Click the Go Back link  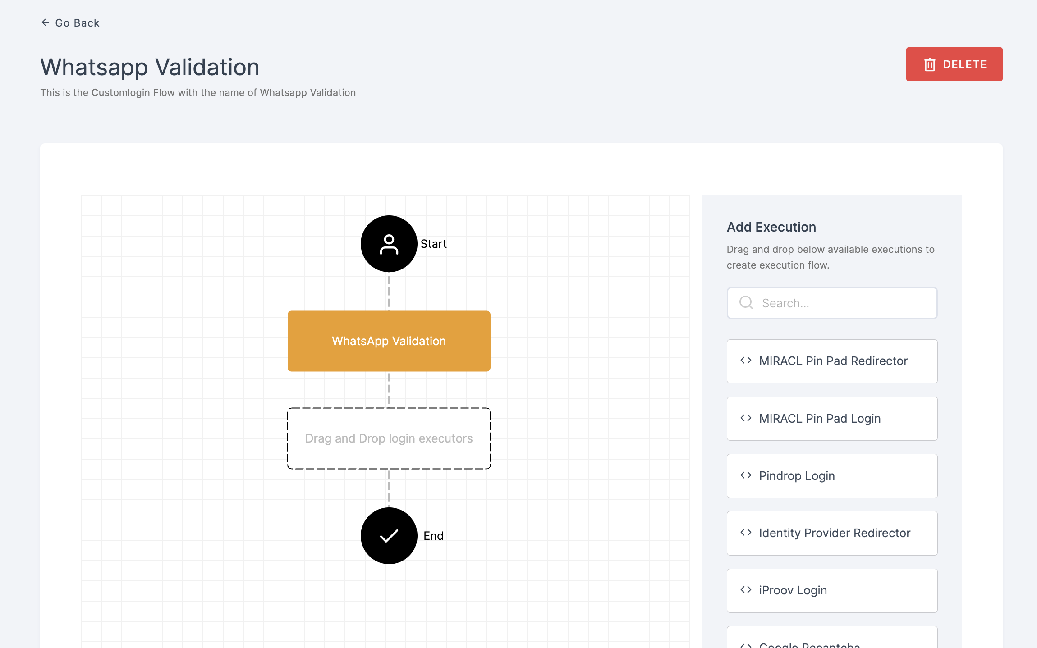(70, 23)
